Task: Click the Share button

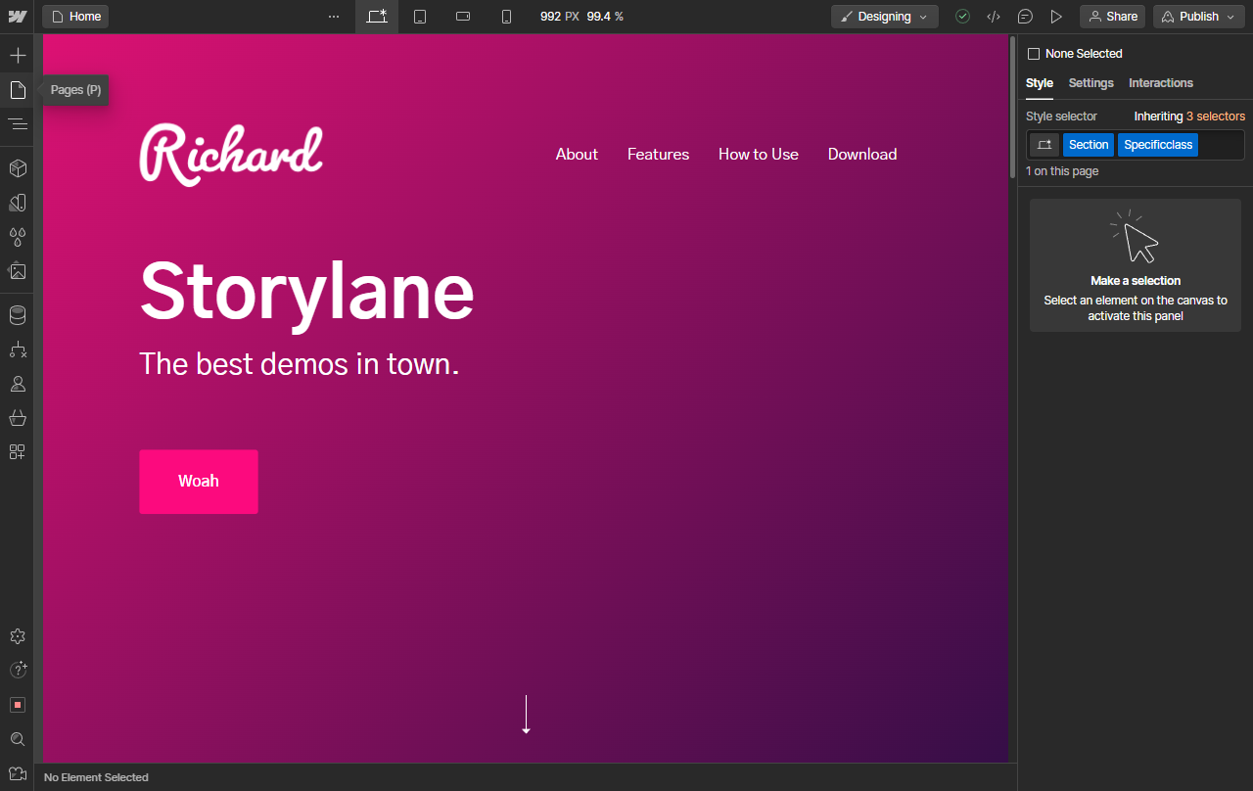Action: pos(1112,17)
